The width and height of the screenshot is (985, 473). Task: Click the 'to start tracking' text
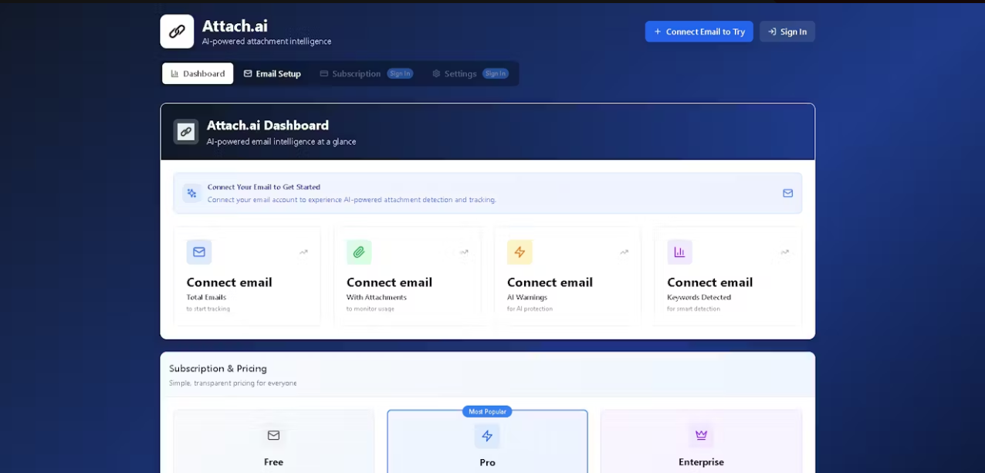208,309
